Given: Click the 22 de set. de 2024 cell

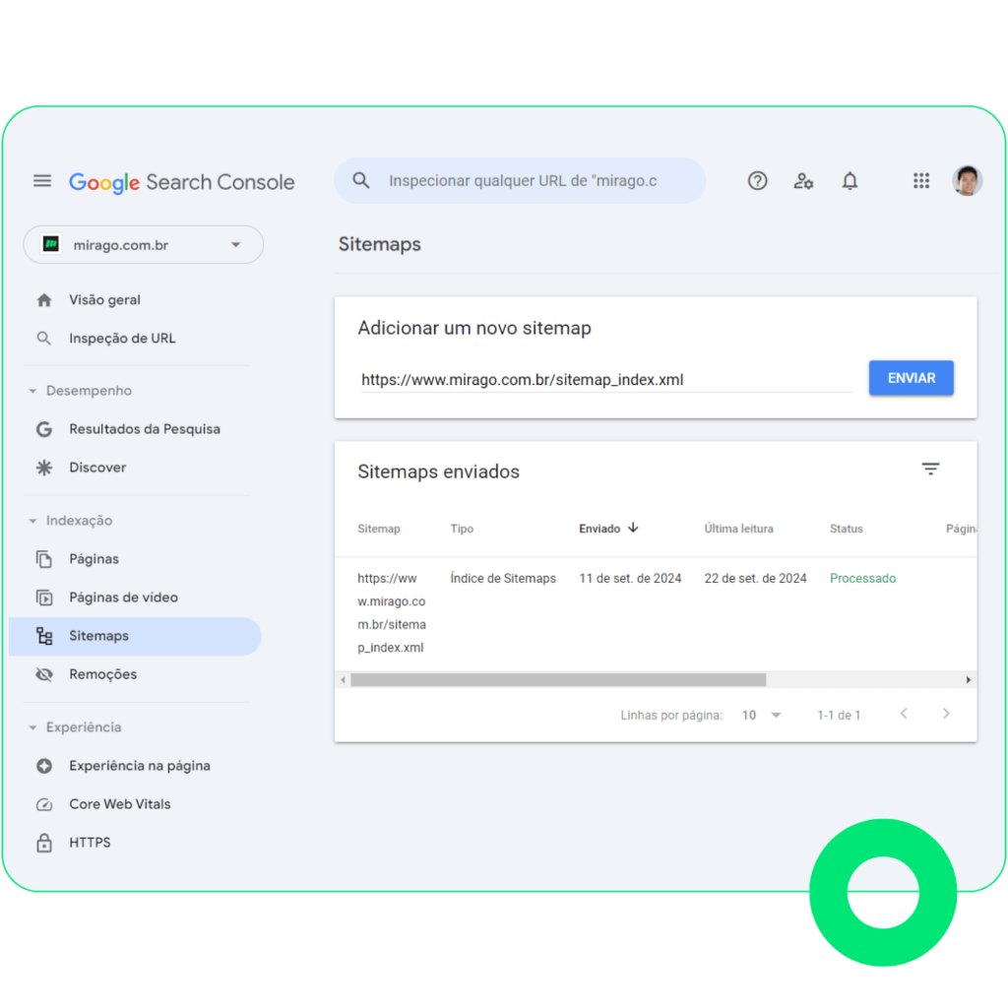Looking at the screenshot, I should coord(755,578).
